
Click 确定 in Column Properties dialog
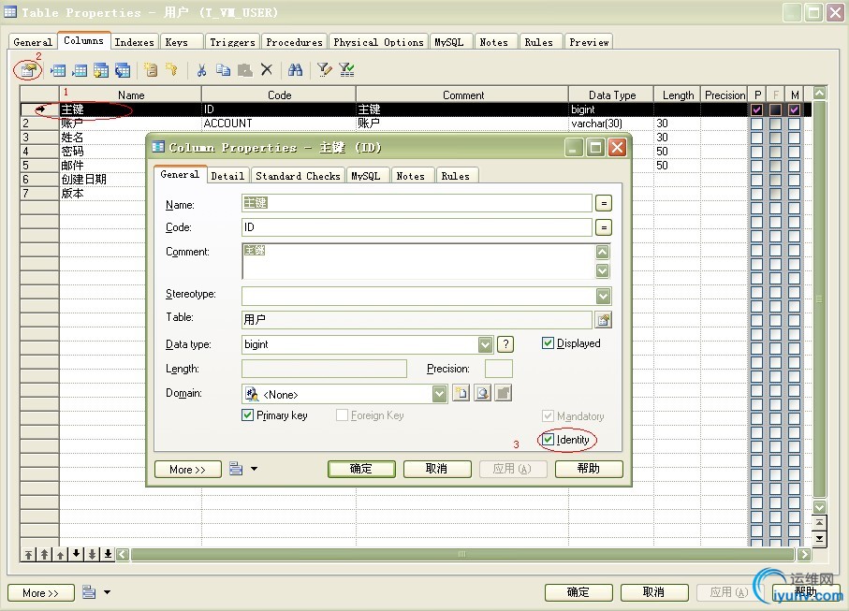point(361,469)
